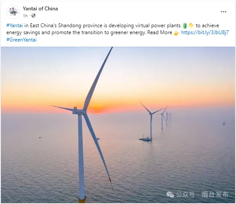Click the setting sun in the photo
This screenshot has width=236, height=204.
(x=97, y=114)
